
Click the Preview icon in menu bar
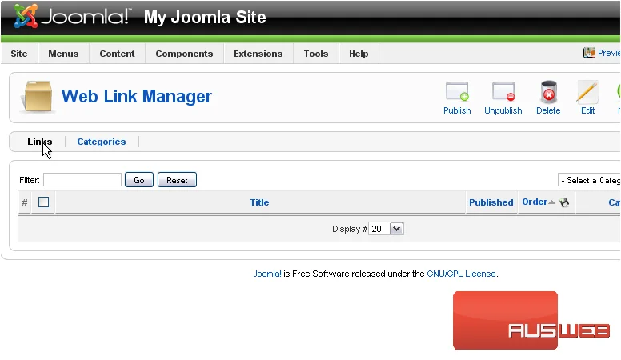tap(589, 53)
